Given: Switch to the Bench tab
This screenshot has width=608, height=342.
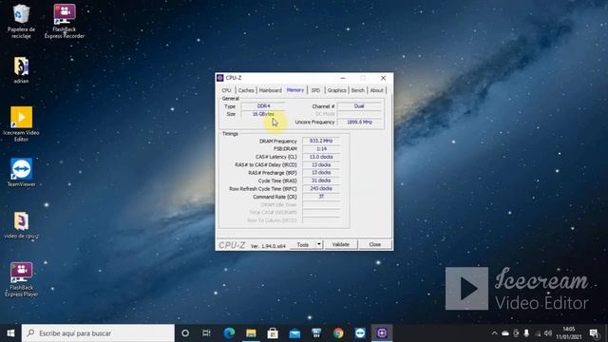Looking at the screenshot, I should [357, 90].
